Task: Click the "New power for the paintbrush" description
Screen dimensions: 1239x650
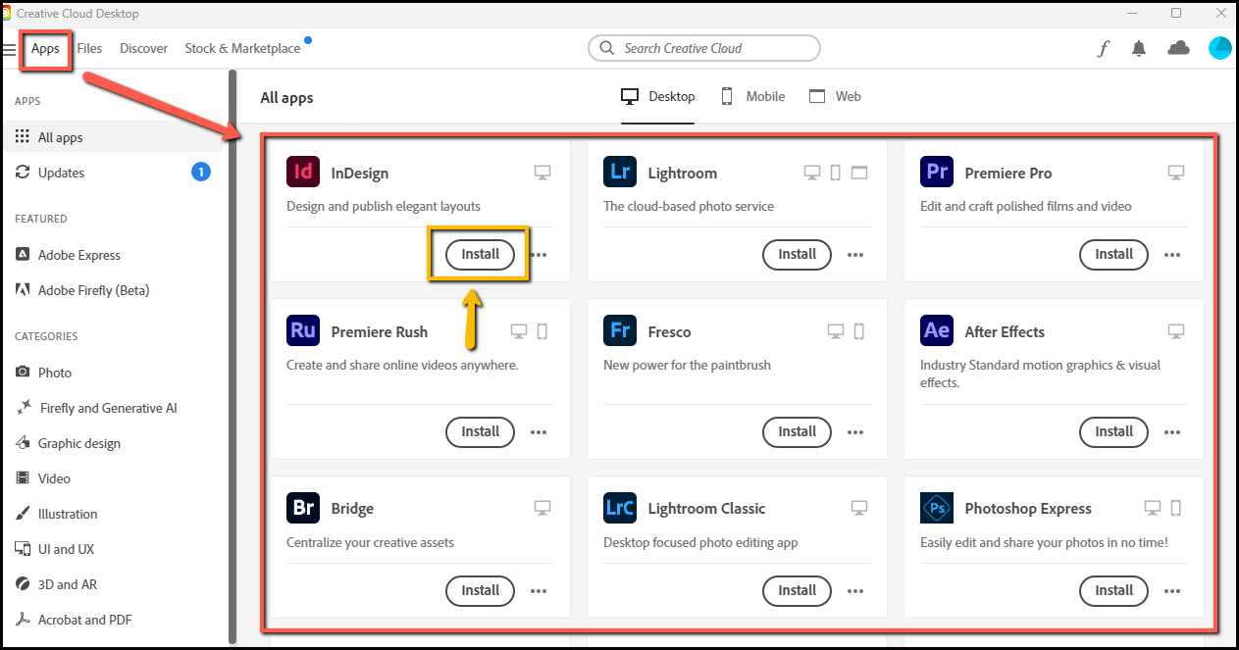Action: coord(687,366)
